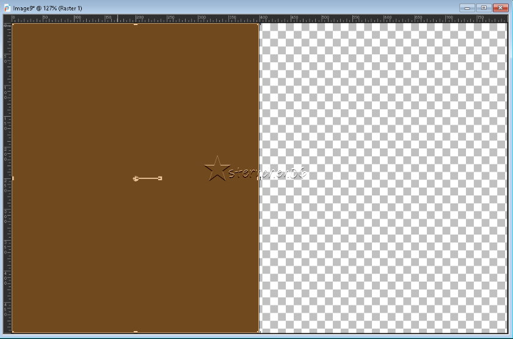Close the Image9 window

click(500, 8)
